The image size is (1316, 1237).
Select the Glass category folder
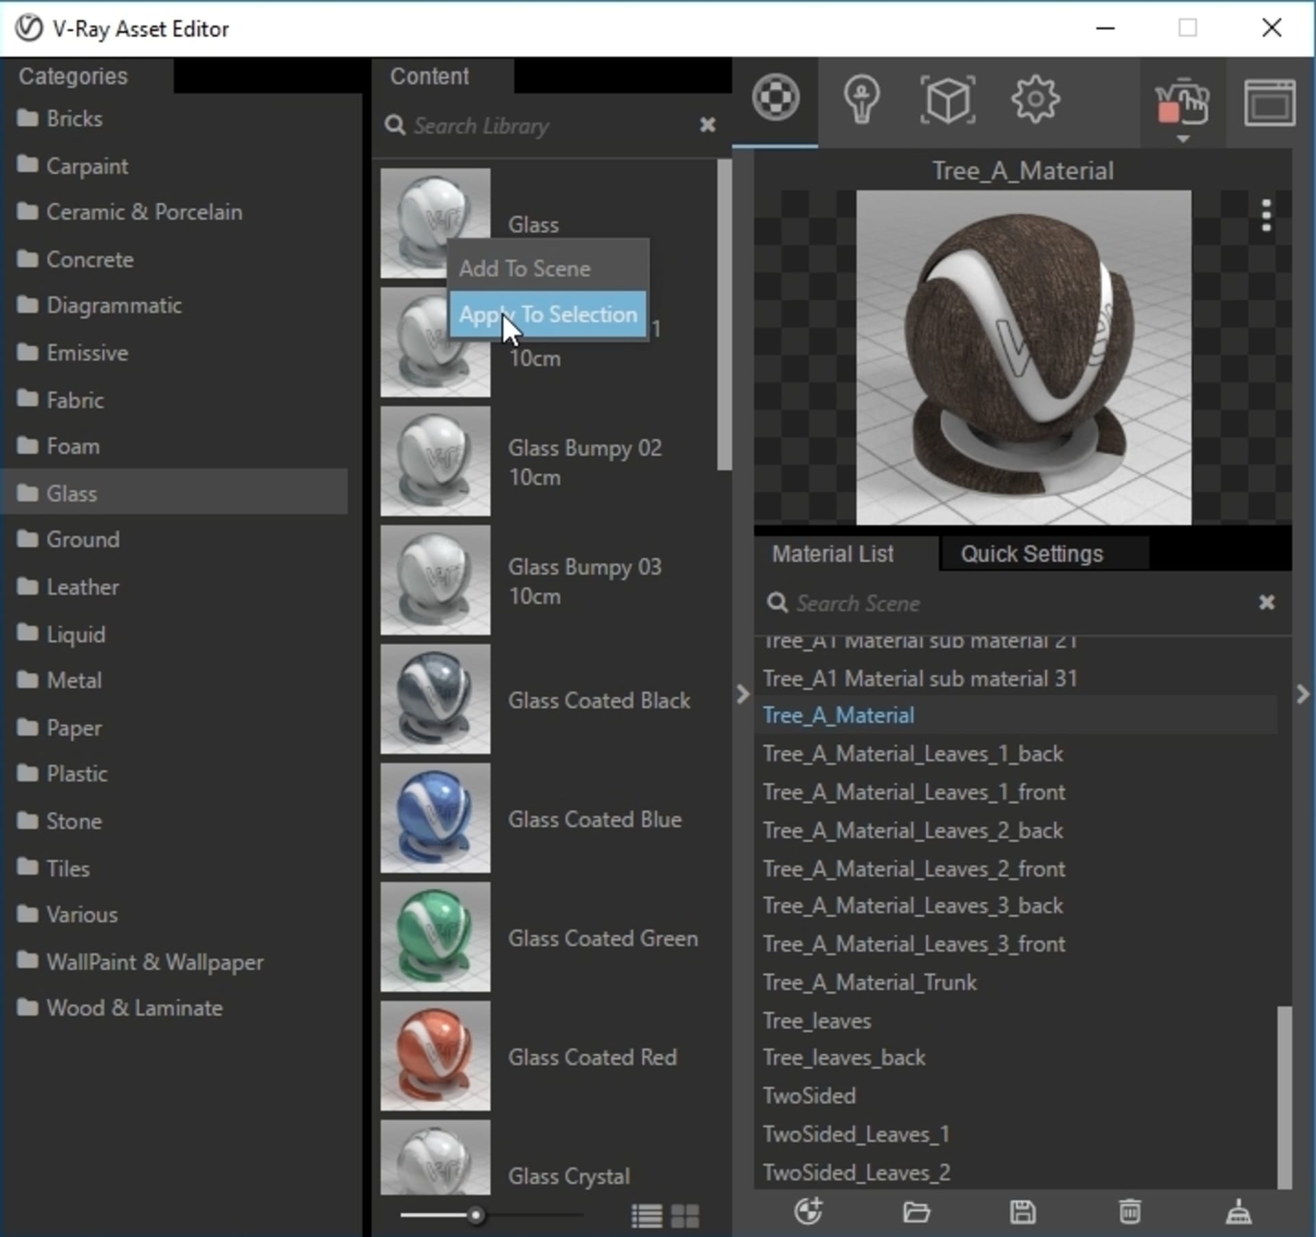tap(174, 493)
